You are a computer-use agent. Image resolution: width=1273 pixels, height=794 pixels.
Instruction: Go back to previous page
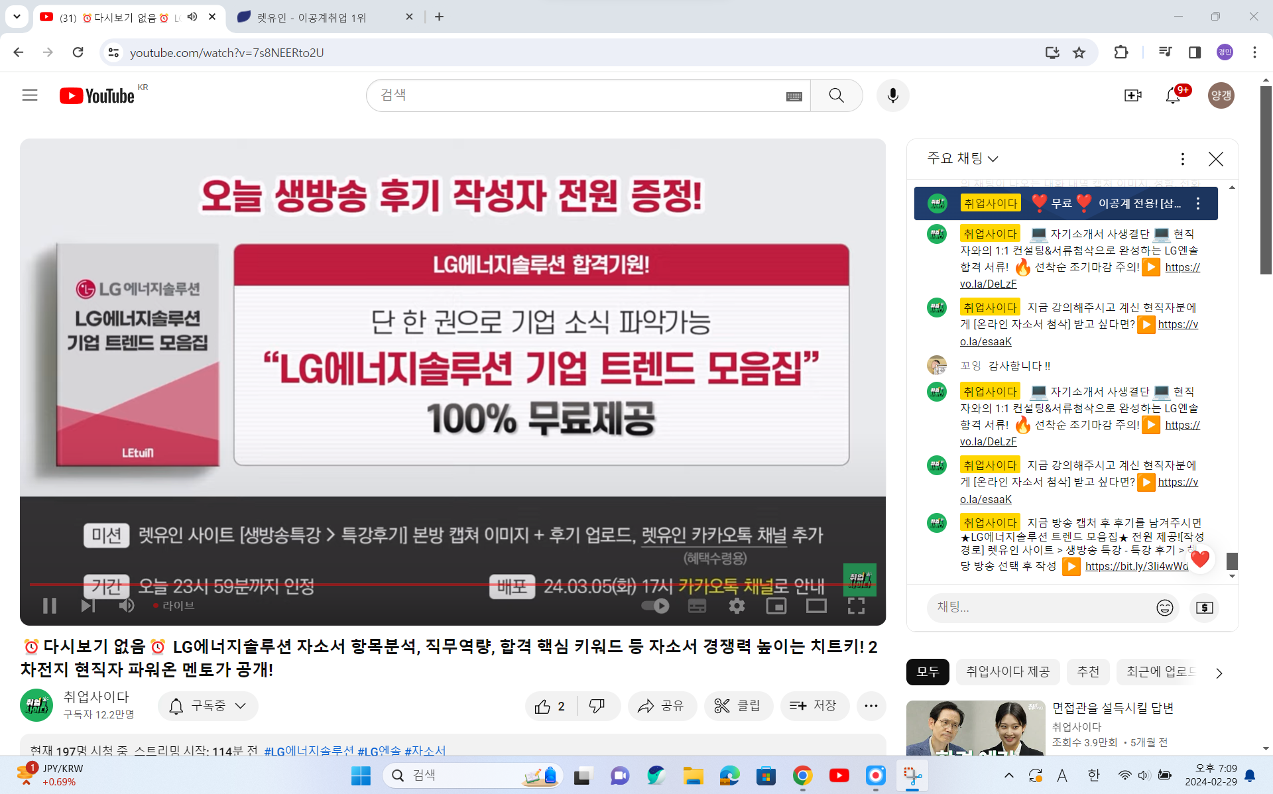point(19,52)
